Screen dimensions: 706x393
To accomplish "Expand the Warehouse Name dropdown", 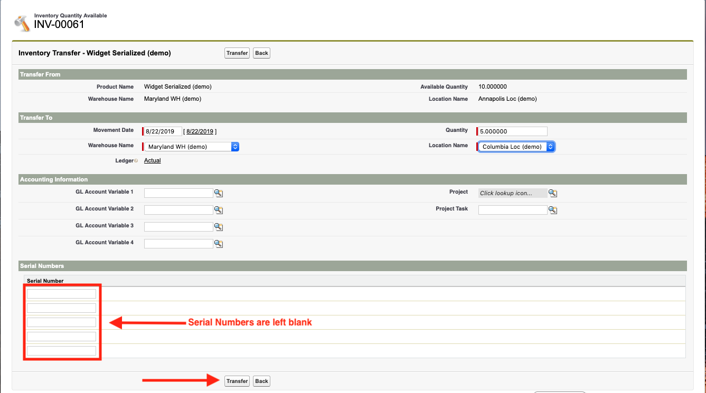I will (x=192, y=147).
